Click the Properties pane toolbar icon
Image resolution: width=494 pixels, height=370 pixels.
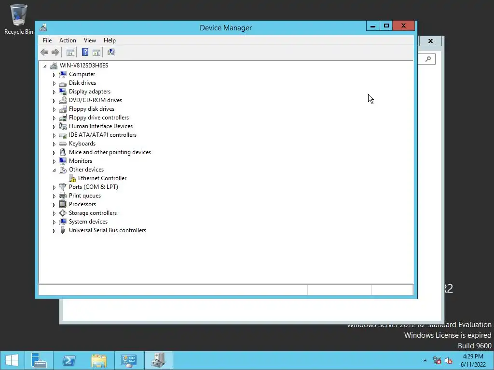(x=96, y=52)
